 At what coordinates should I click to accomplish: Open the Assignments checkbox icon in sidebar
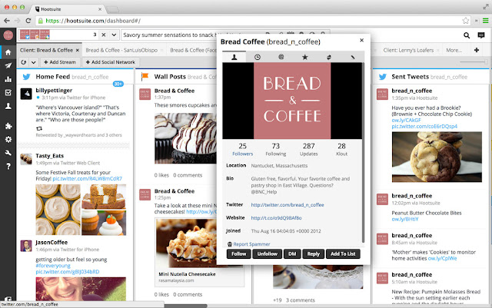click(x=8, y=92)
